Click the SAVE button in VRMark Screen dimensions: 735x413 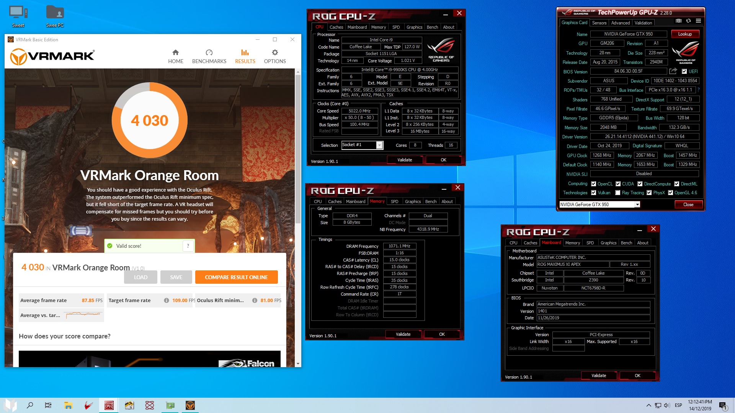point(176,277)
